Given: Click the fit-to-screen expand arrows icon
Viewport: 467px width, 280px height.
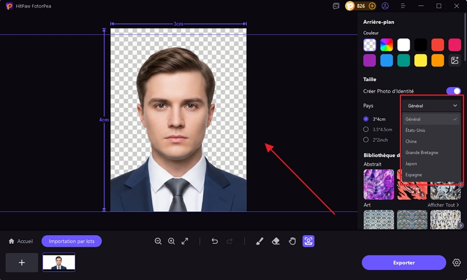Looking at the screenshot, I should [x=184, y=241].
